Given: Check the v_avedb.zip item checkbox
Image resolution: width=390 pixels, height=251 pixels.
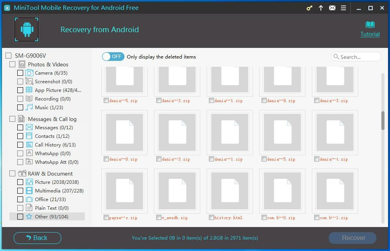Looking at the screenshot, I should tap(159, 218).
